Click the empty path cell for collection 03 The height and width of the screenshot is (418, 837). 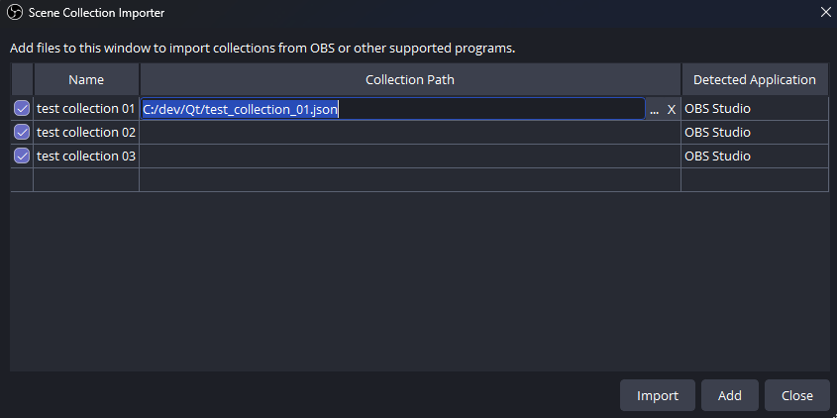(410, 157)
